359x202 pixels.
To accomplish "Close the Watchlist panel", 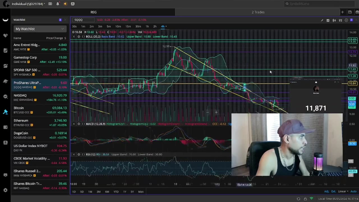I will pos(65,20).
